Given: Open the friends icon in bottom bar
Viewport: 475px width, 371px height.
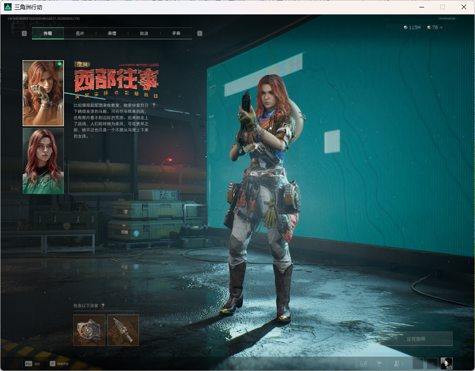Looking at the screenshot, I should [x=398, y=363].
